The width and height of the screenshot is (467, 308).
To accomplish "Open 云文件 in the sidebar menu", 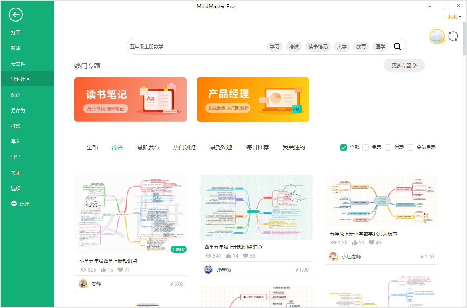I will [18, 64].
